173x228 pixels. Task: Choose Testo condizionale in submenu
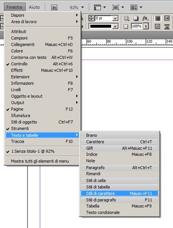119,212
